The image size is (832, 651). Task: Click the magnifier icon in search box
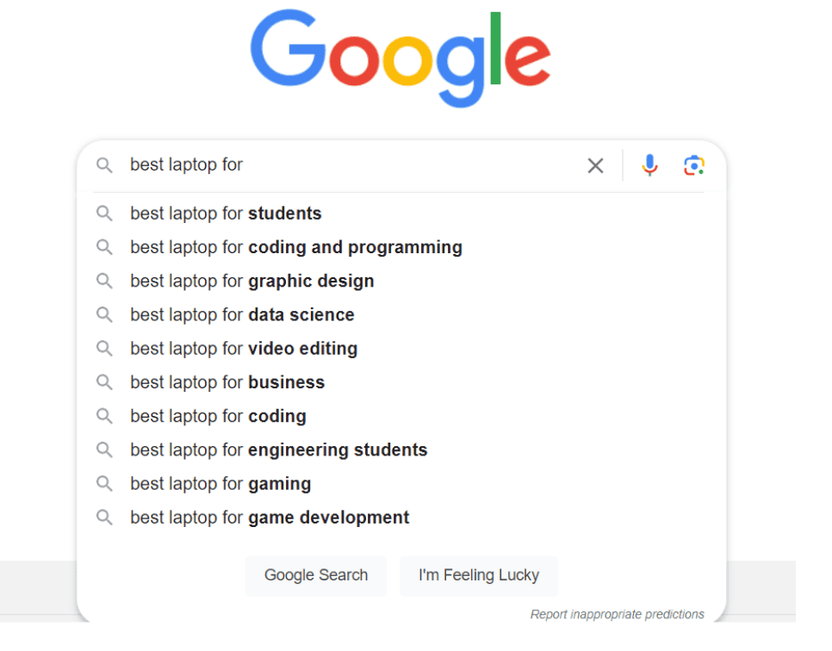(104, 165)
